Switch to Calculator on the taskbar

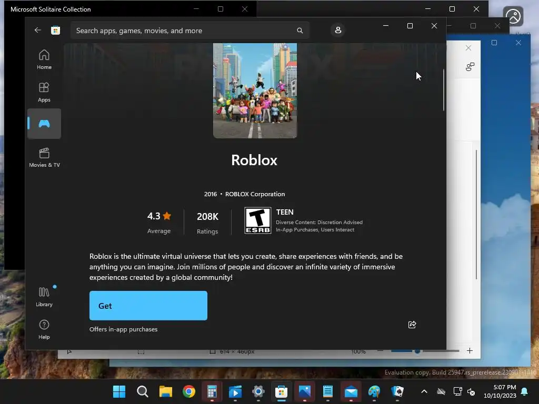(x=212, y=391)
